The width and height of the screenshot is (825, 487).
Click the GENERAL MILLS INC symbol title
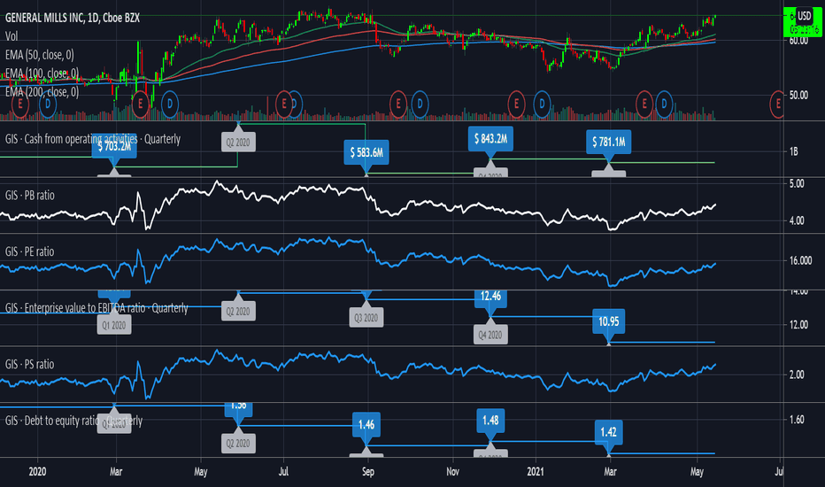pos(72,18)
